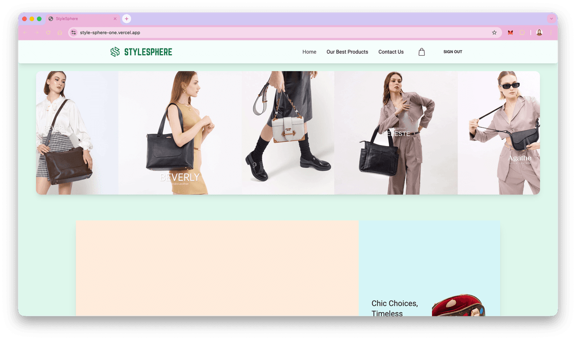Open the MetaMask extension icon
576x340 pixels.
[510, 32]
